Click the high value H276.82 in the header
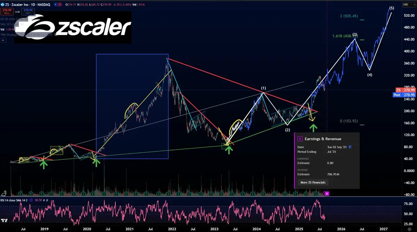The width and height of the screenshot is (417, 232). [82, 5]
